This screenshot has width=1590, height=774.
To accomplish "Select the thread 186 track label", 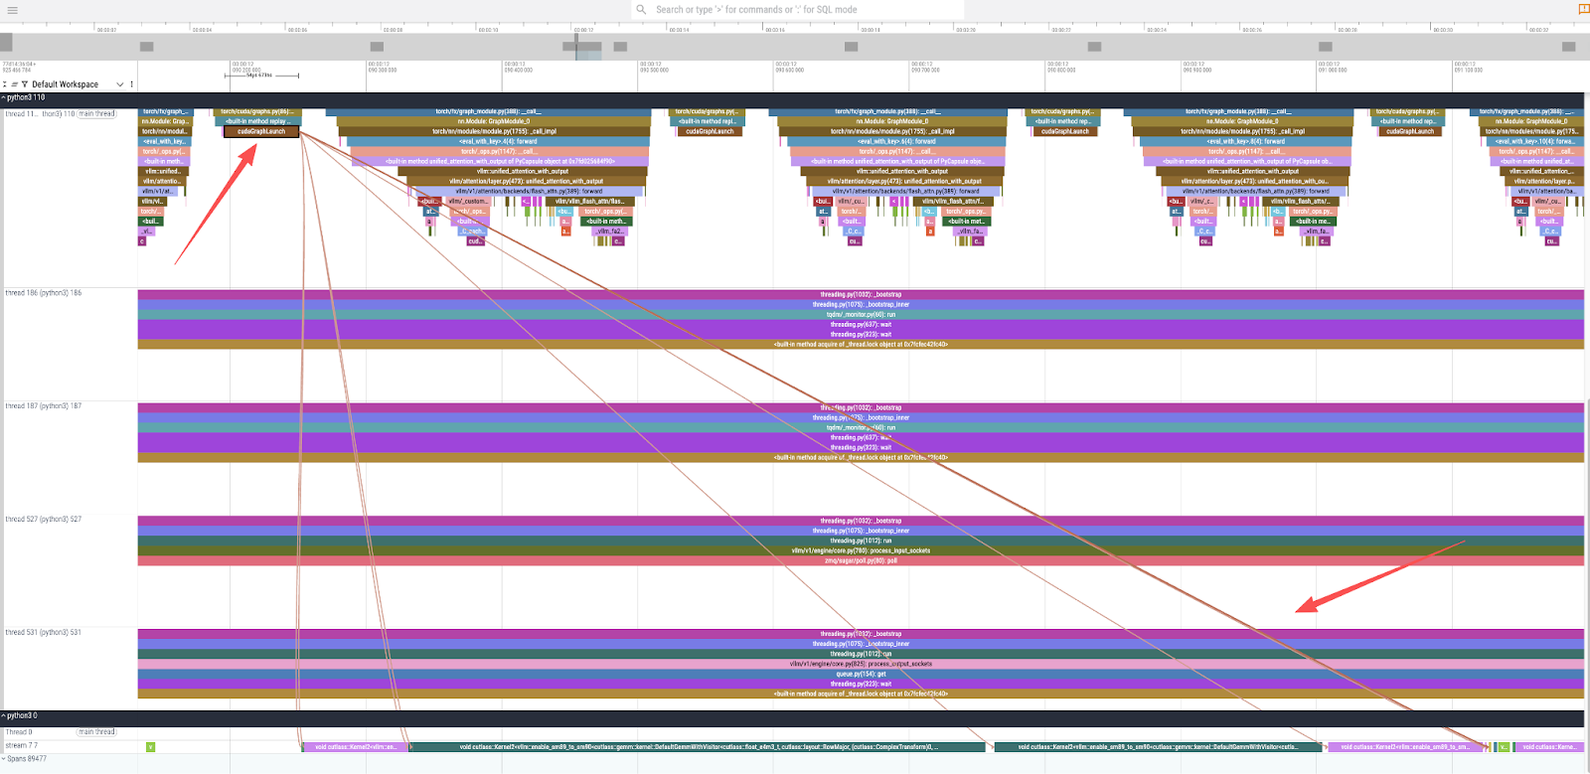I will coord(44,293).
